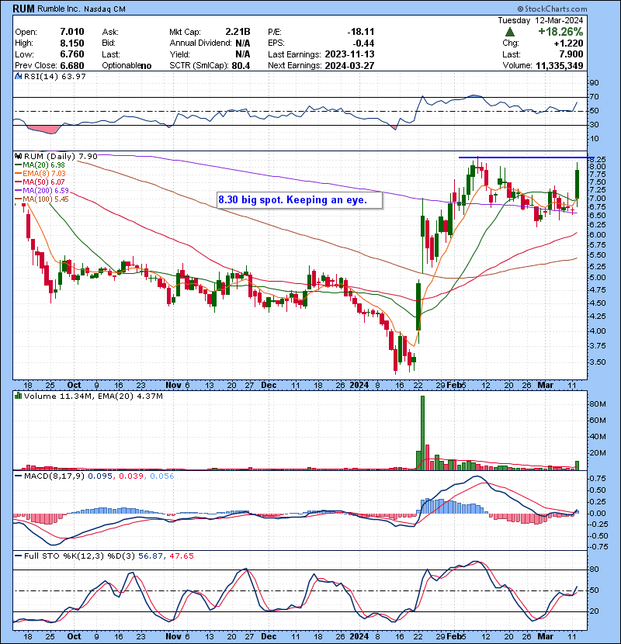Click the Mkt Cap 2.21B value
Screen dimensions: 621x644
pos(238,32)
